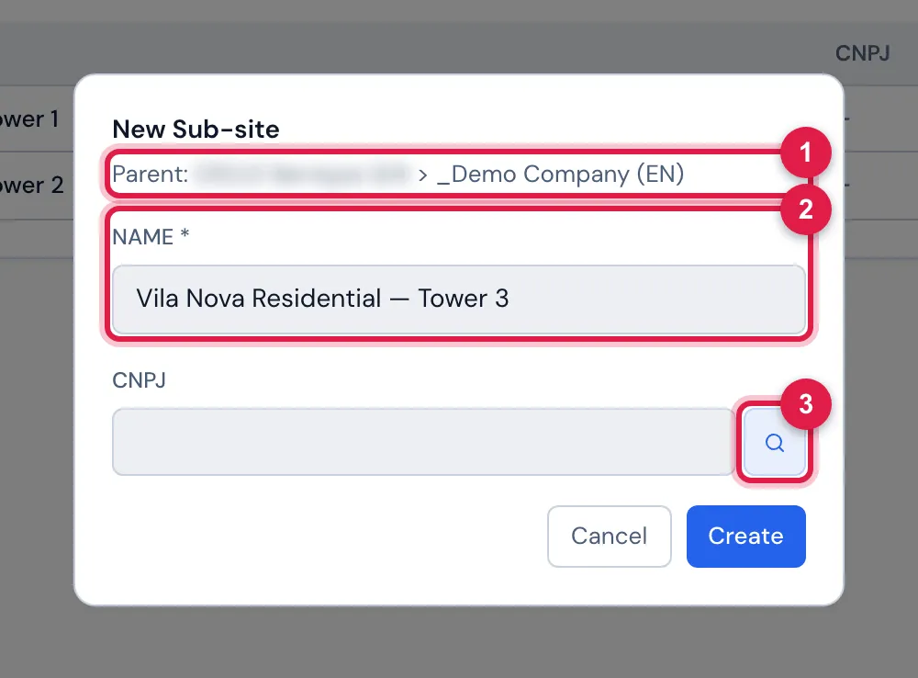Click the CNPJ search magnifier button
918x678 pixels.
point(774,443)
